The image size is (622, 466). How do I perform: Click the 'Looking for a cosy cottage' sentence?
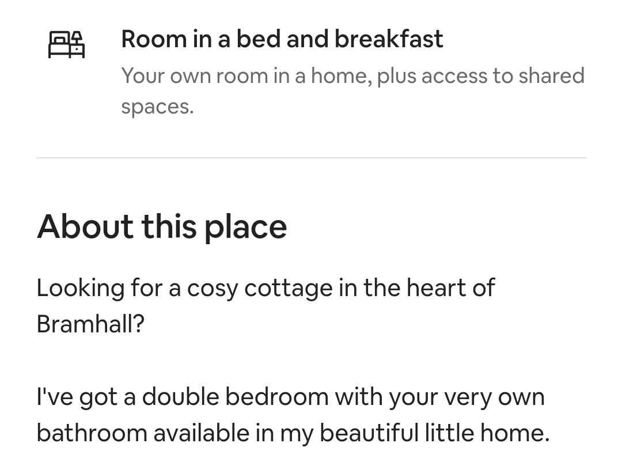(x=266, y=288)
